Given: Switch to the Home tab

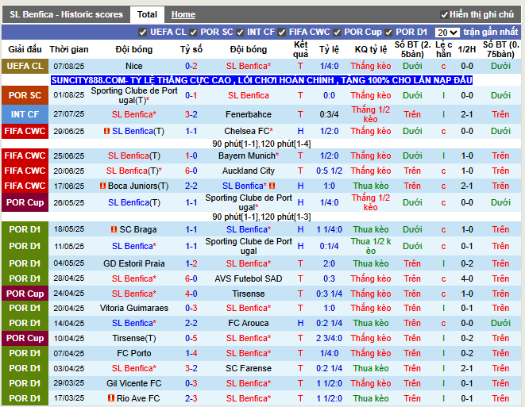Looking at the screenshot, I should click(x=183, y=15).
